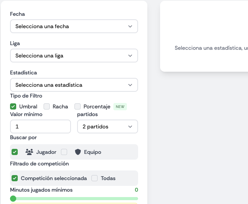This screenshot has height=204, width=248.
Task: Click the Porcentaje label text
Action: click(97, 107)
